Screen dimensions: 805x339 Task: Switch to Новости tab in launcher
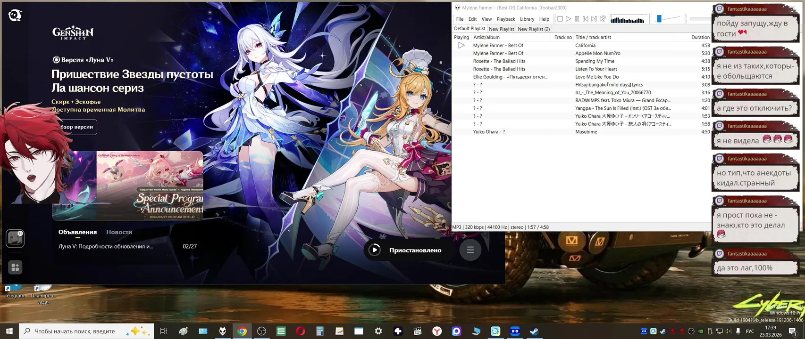coord(119,232)
